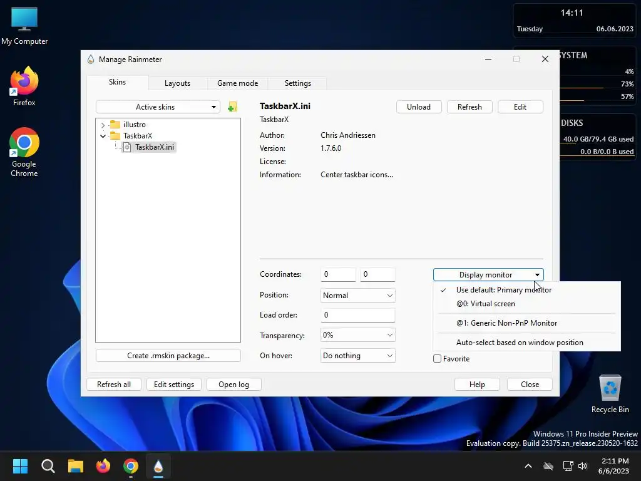The height and width of the screenshot is (481, 641).
Task: Open the Active skins dropdown
Action: (158, 107)
